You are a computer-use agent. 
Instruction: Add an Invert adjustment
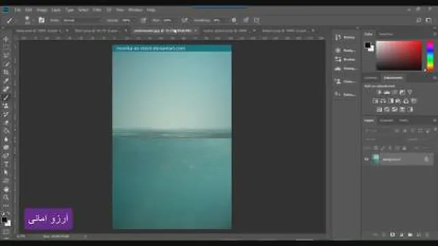click(379, 109)
